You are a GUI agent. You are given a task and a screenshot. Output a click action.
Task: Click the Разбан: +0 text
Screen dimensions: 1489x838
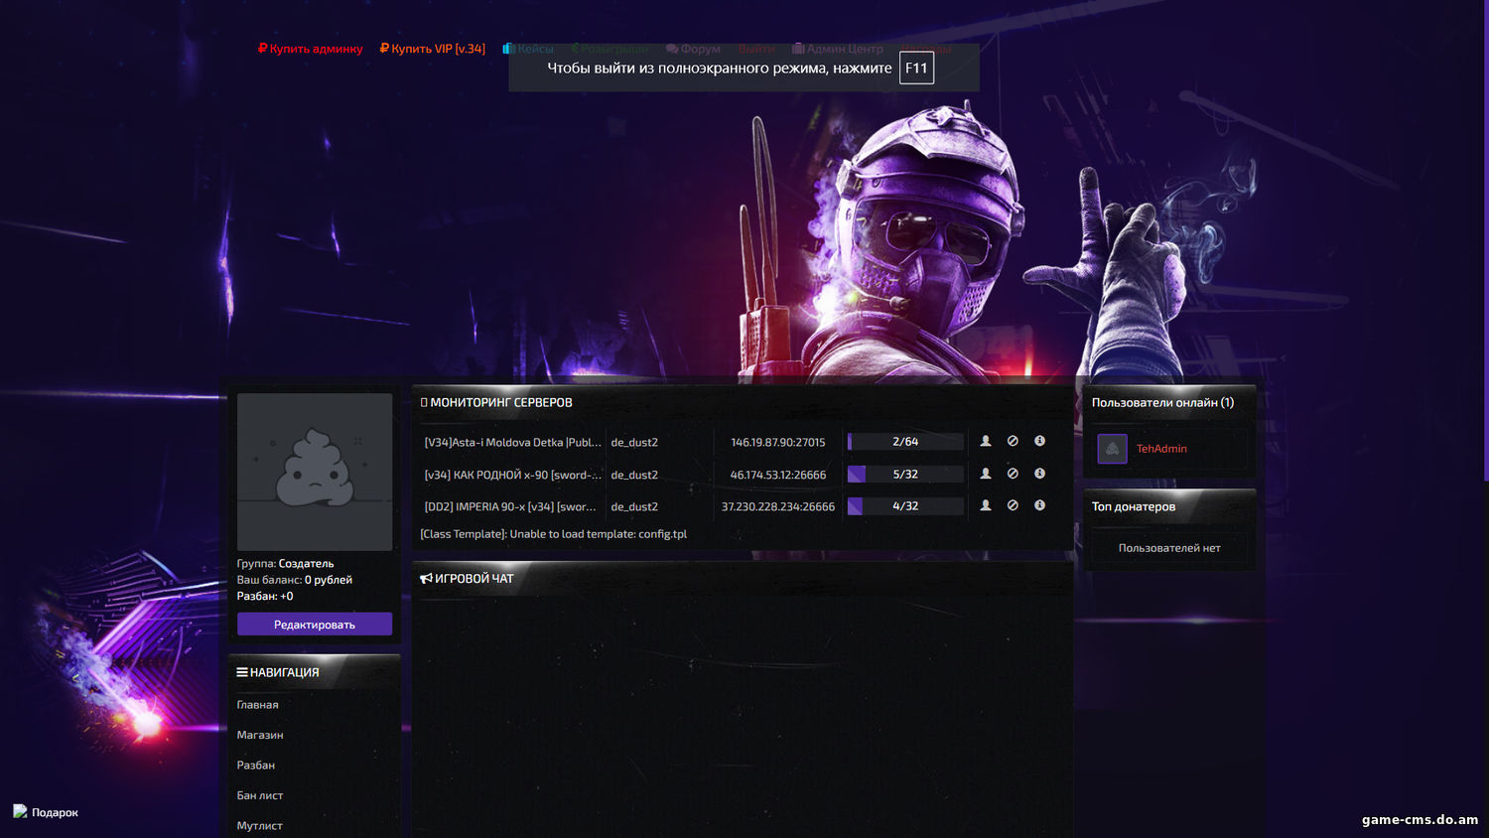click(x=265, y=596)
